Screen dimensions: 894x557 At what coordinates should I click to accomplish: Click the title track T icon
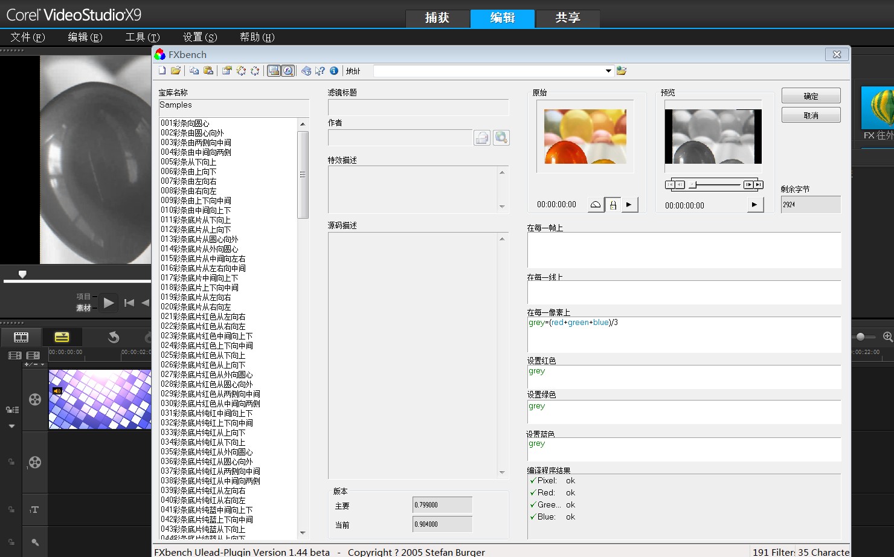pyautogui.click(x=34, y=509)
